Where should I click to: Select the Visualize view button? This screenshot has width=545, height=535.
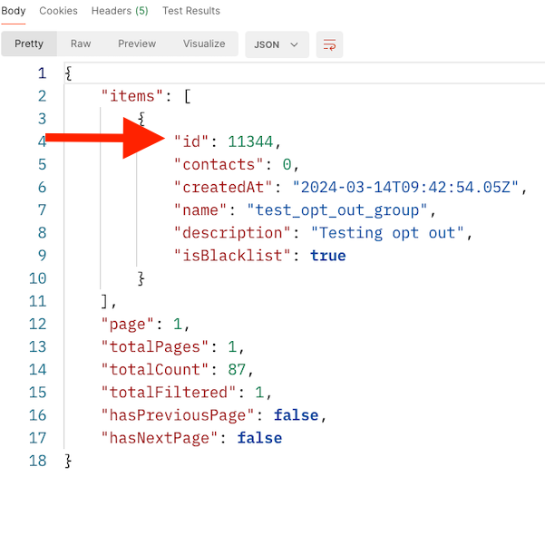tap(204, 44)
